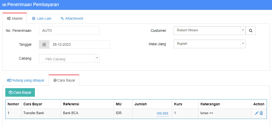Expand the Pilih Cabang dropdown

click(x=69, y=59)
